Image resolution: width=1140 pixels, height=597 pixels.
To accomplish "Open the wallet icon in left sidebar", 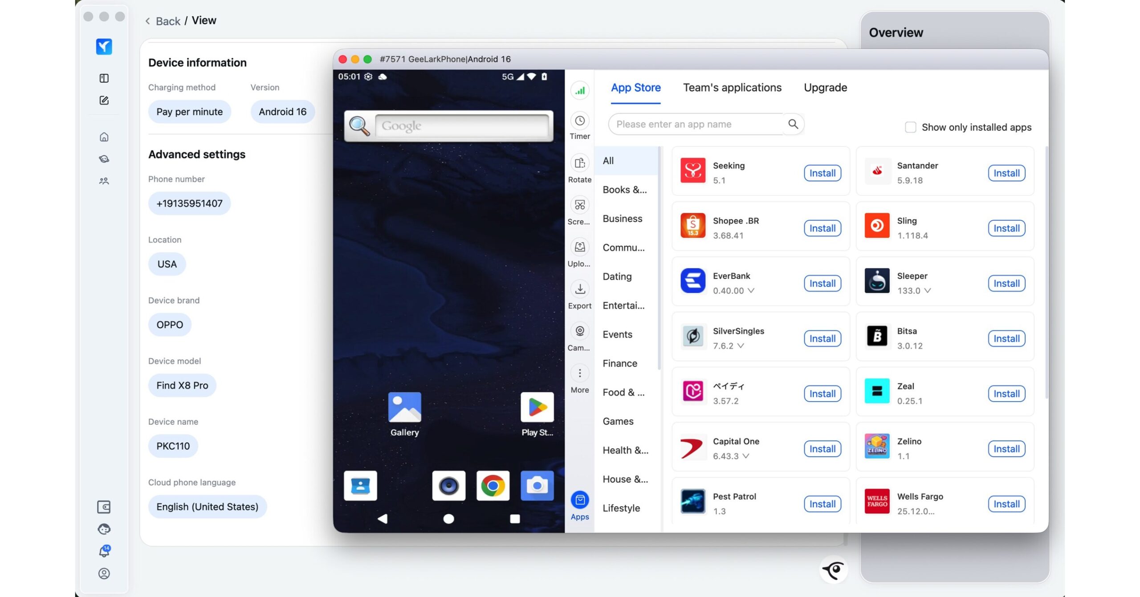I will [104, 507].
